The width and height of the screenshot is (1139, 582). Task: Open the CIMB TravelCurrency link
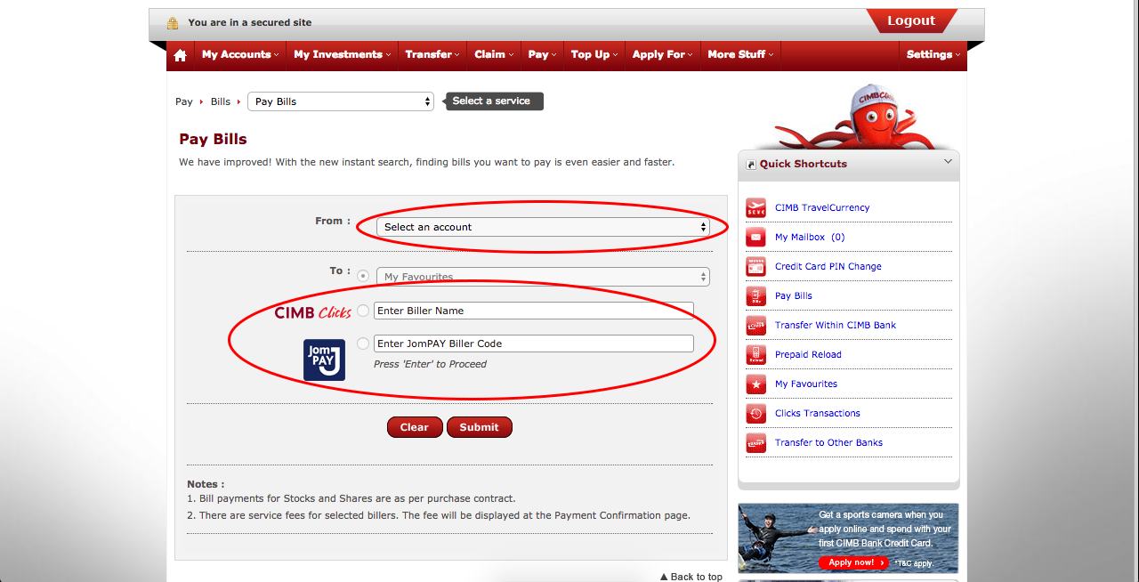click(x=822, y=207)
